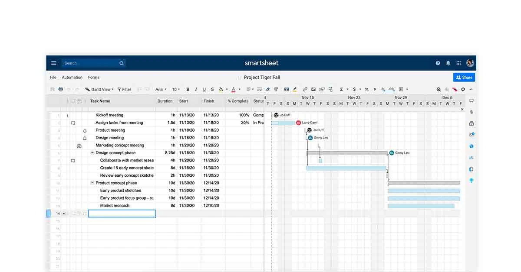
Task: Click the Zoom Out magnifier icon
Action: tap(438, 89)
